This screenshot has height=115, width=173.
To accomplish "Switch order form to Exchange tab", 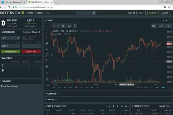I will pyautogui.click(x=27, y=32).
